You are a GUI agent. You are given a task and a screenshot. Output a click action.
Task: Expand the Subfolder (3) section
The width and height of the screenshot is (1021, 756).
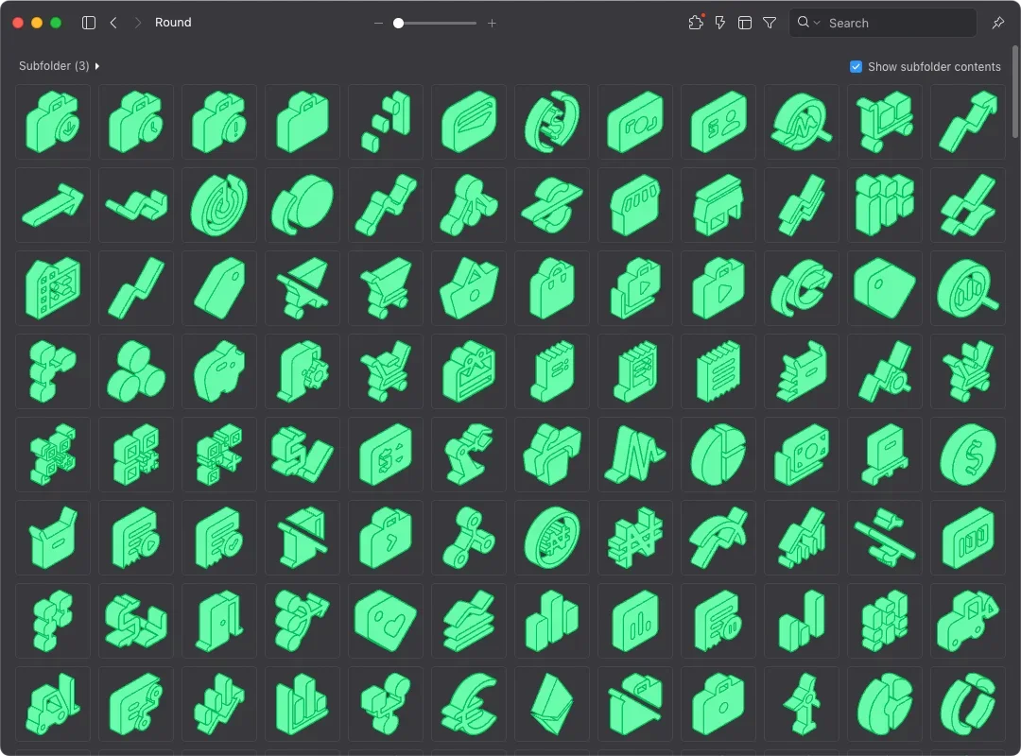[x=97, y=66]
